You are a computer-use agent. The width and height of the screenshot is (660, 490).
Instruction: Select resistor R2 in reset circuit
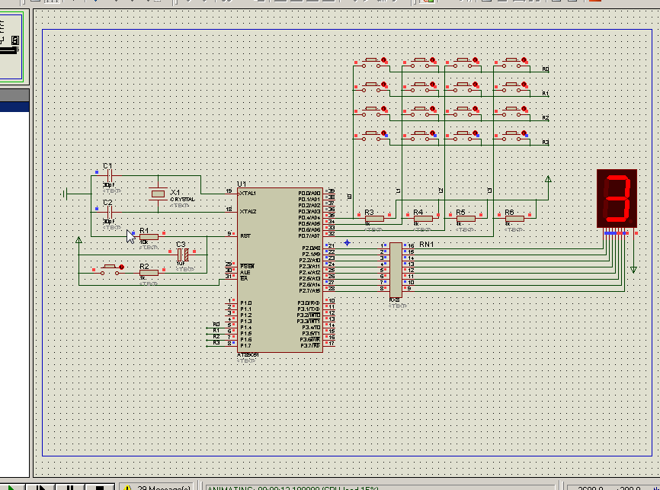tap(149, 273)
